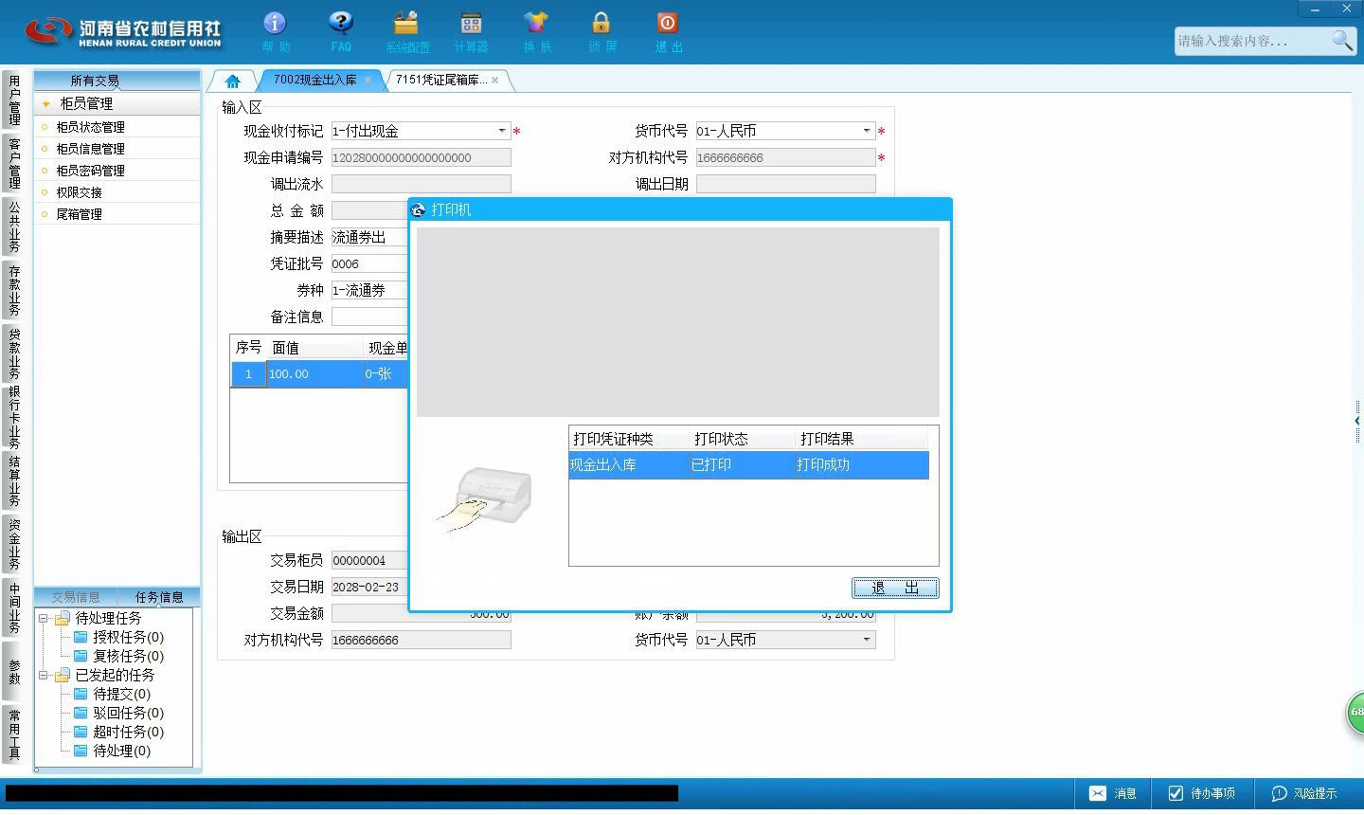This screenshot has width=1364, height=815.
Task: Select the 存款业务 side tab
Action: click(x=13, y=290)
